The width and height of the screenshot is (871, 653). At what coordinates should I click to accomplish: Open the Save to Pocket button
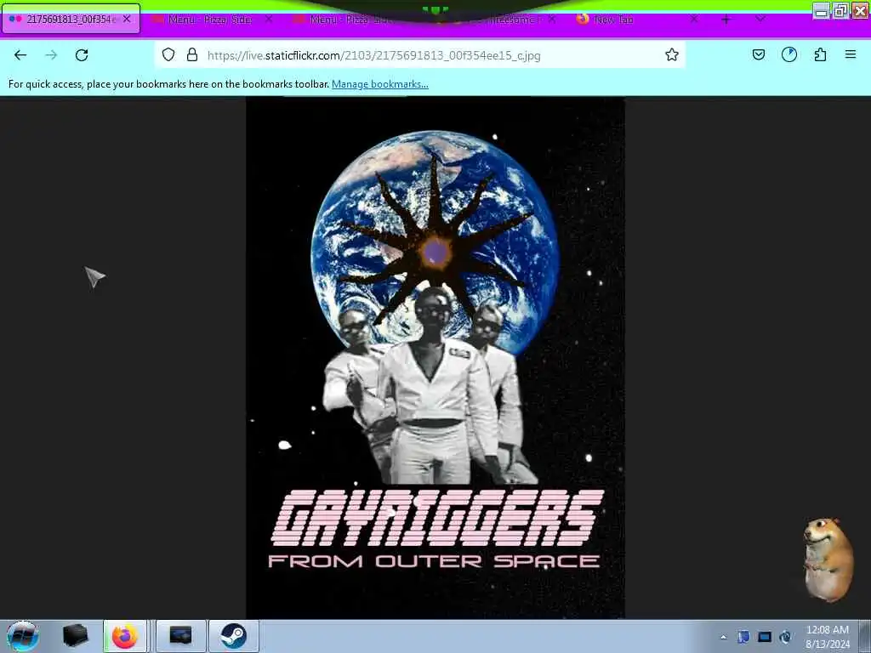point(758,54)
